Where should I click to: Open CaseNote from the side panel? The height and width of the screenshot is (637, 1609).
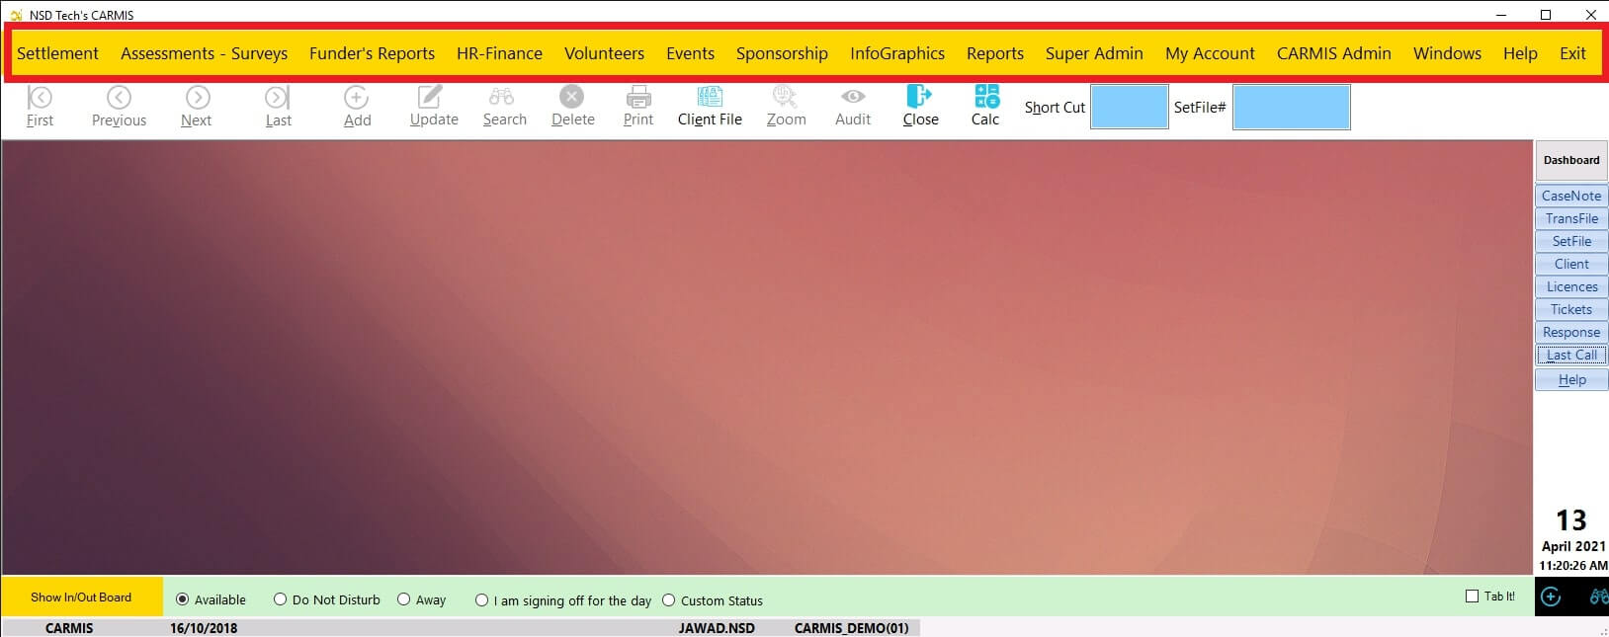[1571, 196]
